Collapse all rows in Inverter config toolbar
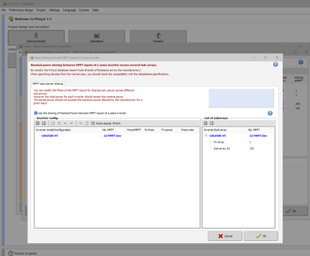The width and height of the screenshot is (310, 256). [x=43, y=123]
